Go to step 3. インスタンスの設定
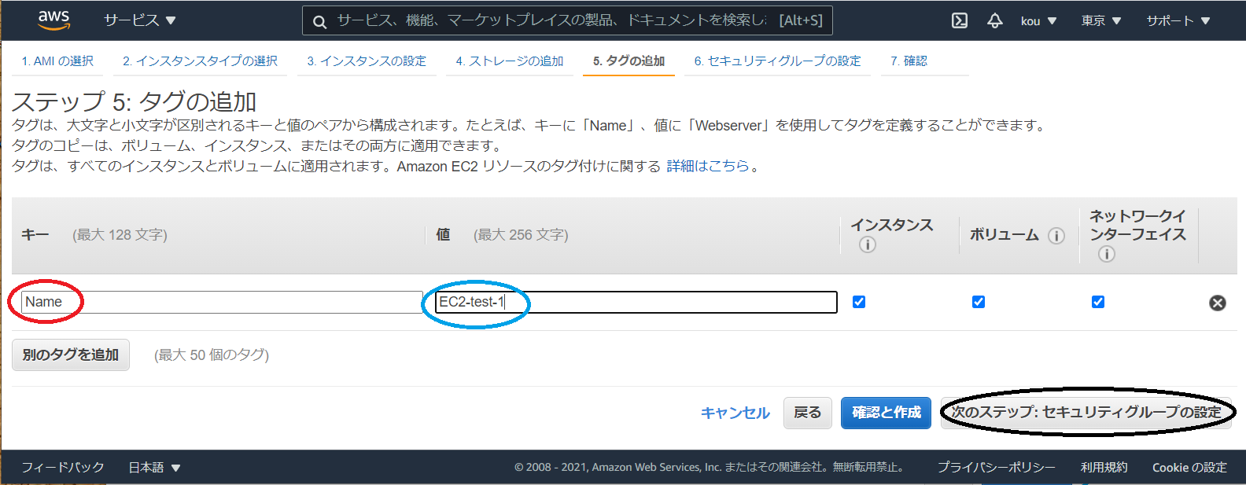 (x=367, y=61)
